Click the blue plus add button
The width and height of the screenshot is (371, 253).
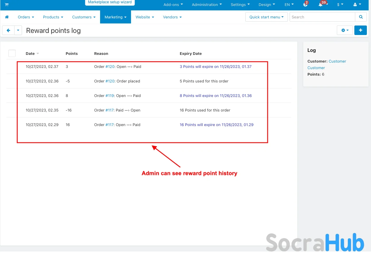pyautogui.click(x=361, y=30)
